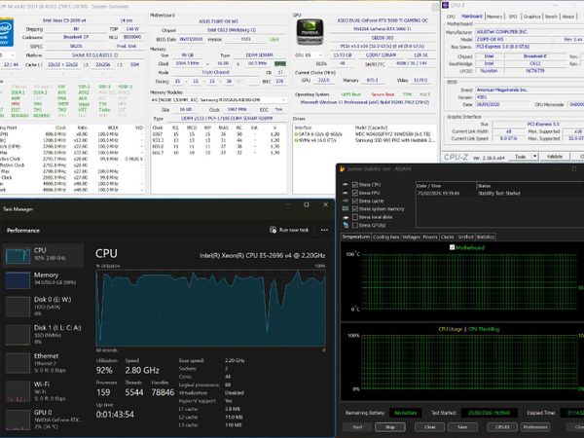
Task: Select Disk 1 SSD in Task Manager
Action: pos(43,334)
